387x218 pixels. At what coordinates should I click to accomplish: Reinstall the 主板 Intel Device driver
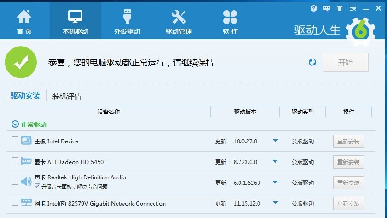pos(348,141)
